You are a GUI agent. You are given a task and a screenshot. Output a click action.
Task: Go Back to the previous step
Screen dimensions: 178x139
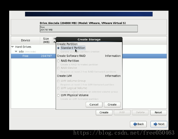coord(138,124)
